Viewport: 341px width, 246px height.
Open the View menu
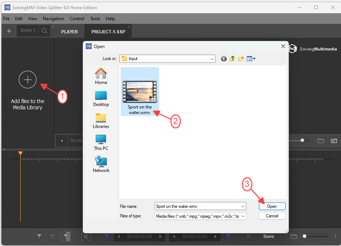tap(33, 19)
